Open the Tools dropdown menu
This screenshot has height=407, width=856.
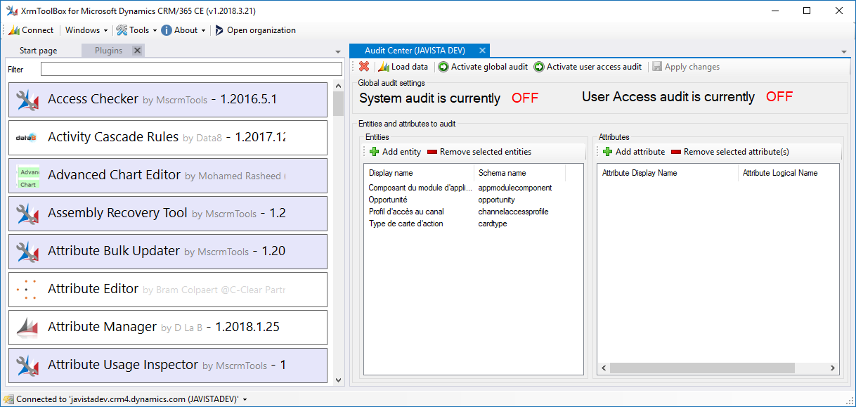136,30
